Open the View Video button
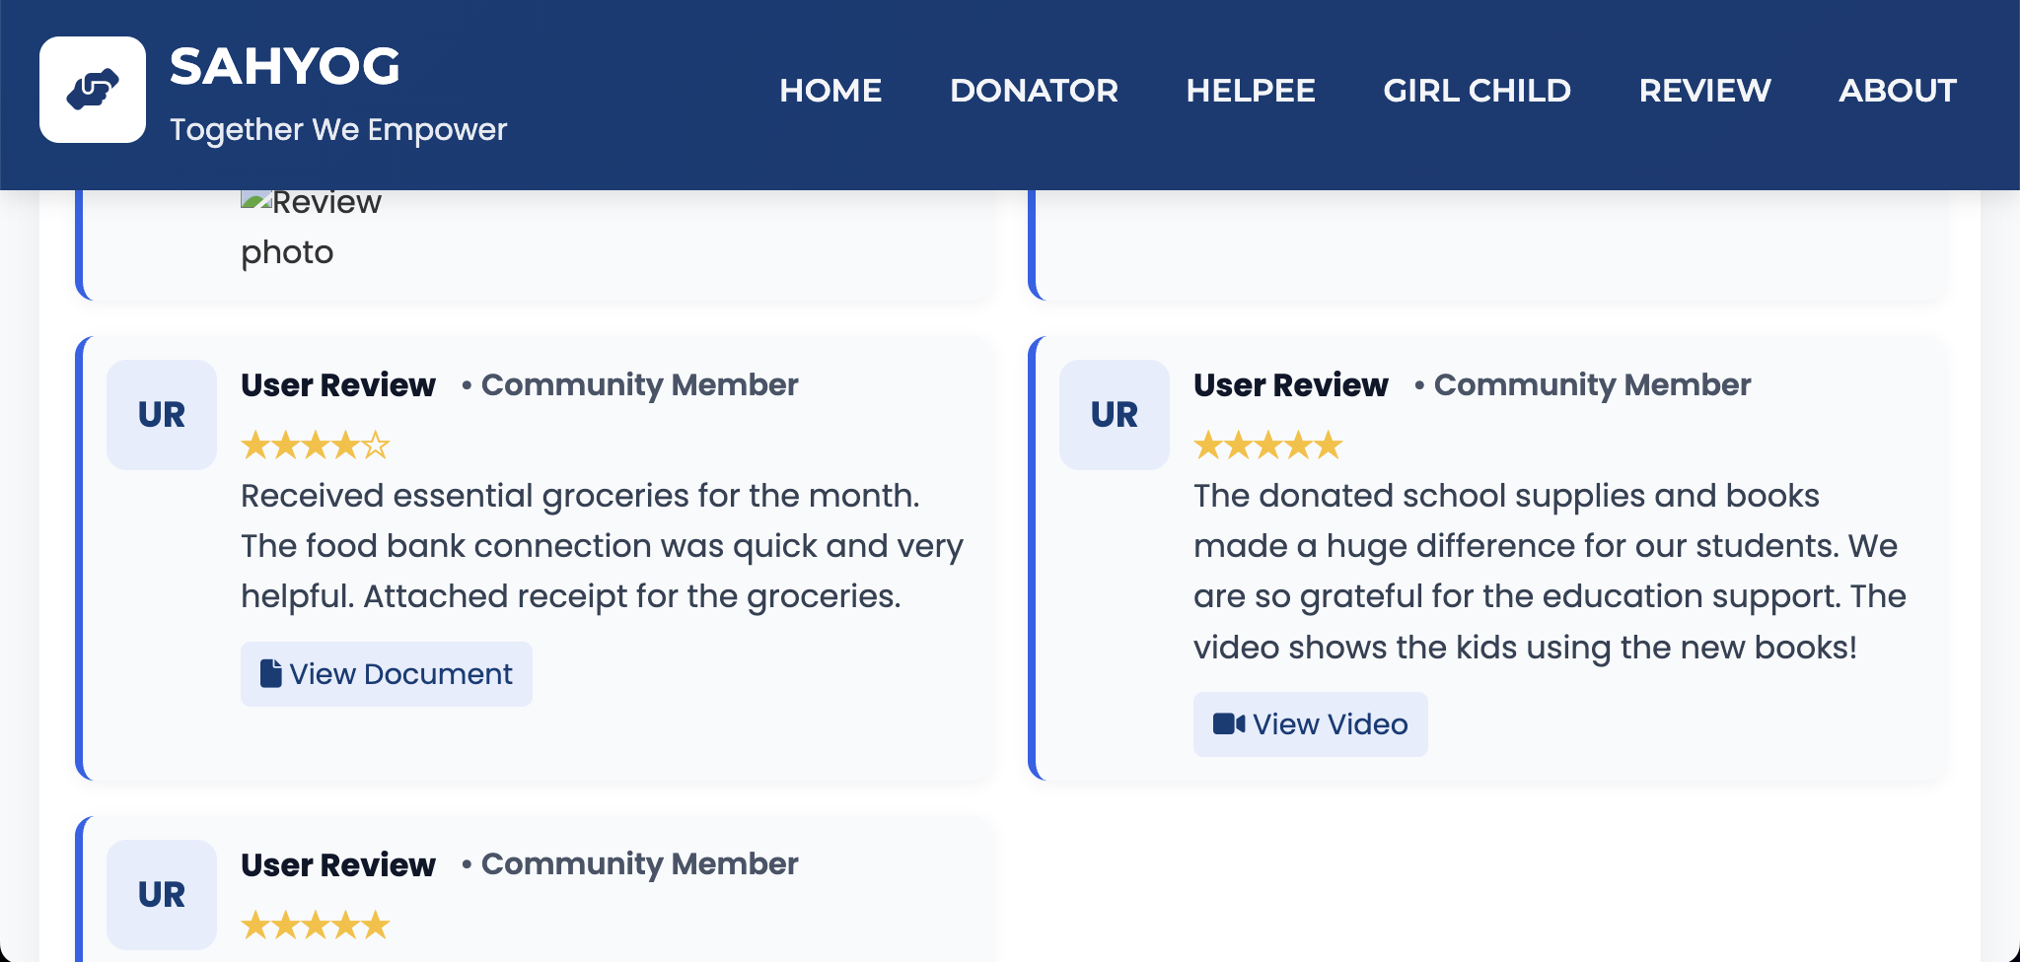 pos(1311,724)
